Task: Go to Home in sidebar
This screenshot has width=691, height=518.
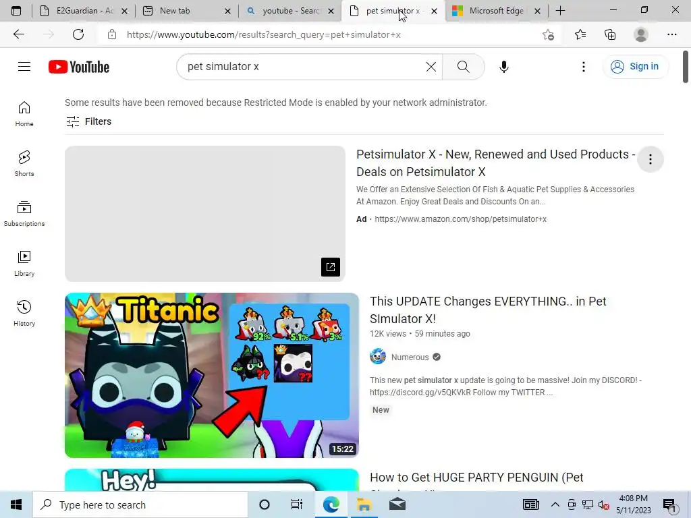Action: pos(24,113)
